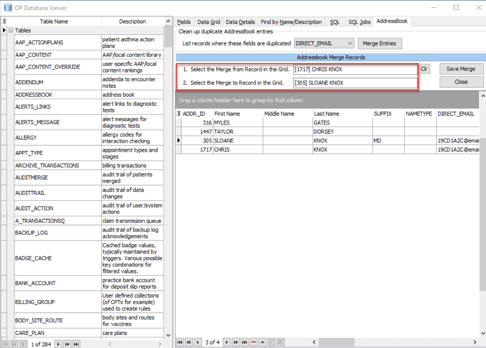Click the MD suffix cell
Image resolution: width=486 pixels, height=348 pixels.
click(388, 141)
